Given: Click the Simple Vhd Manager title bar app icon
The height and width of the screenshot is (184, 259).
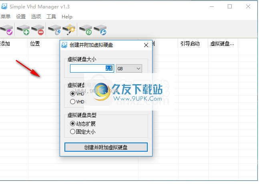Looking at the screenshot, I should coord(4,6).
